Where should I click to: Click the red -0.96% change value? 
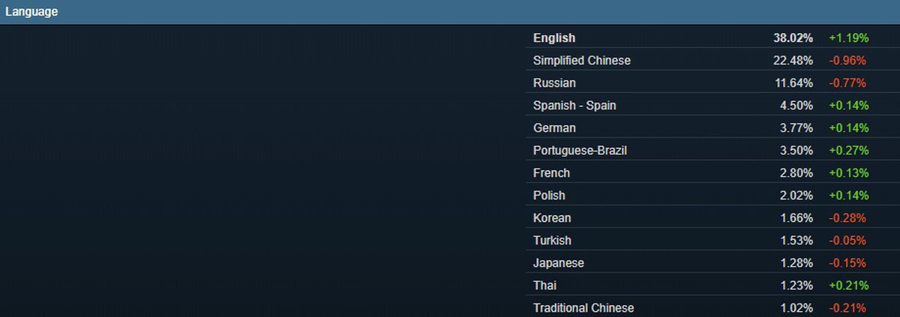848,61
